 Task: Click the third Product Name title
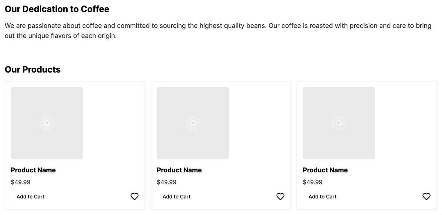(325, 170)
